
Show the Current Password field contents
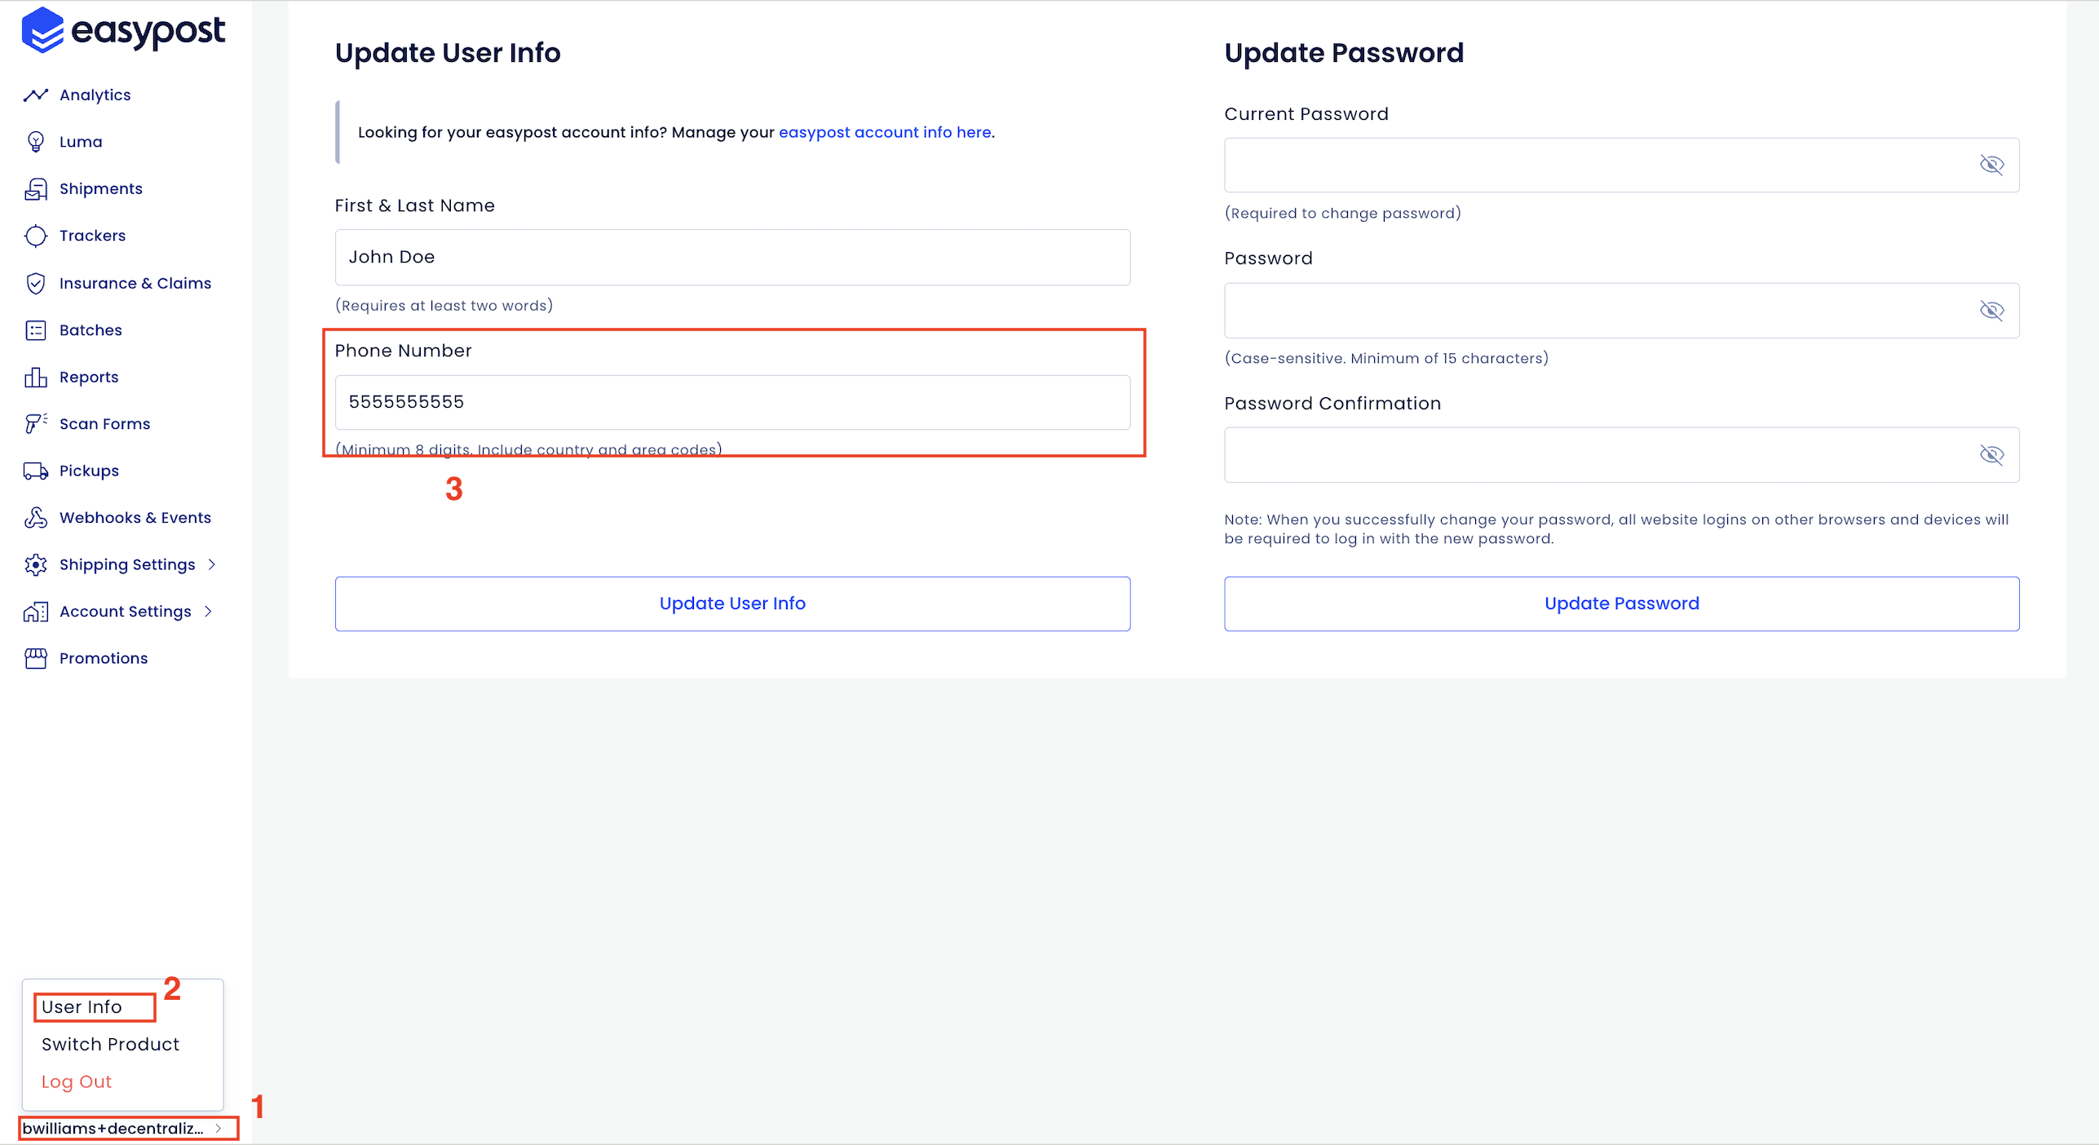(x=1991, y=165)
